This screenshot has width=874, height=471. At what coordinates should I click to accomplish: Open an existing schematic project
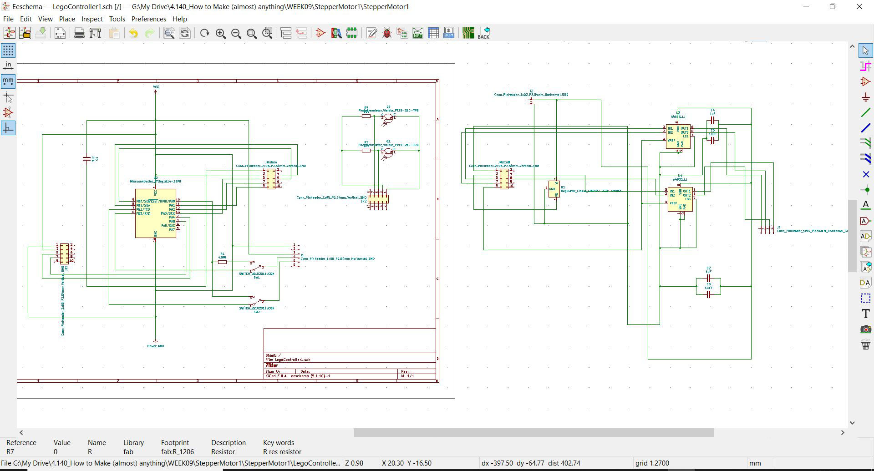(x=25, y=33)
